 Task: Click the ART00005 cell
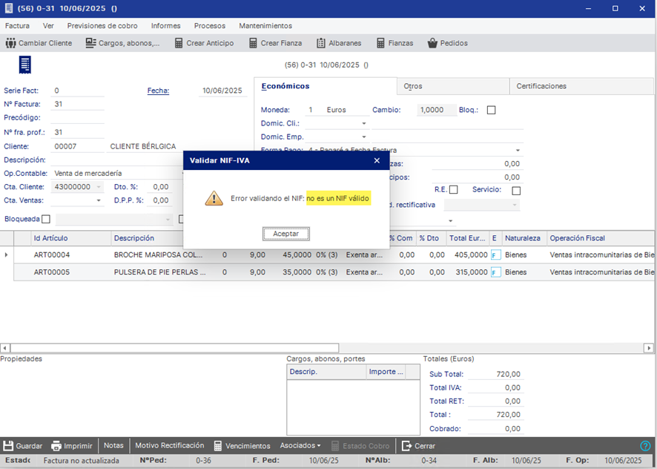70,272
